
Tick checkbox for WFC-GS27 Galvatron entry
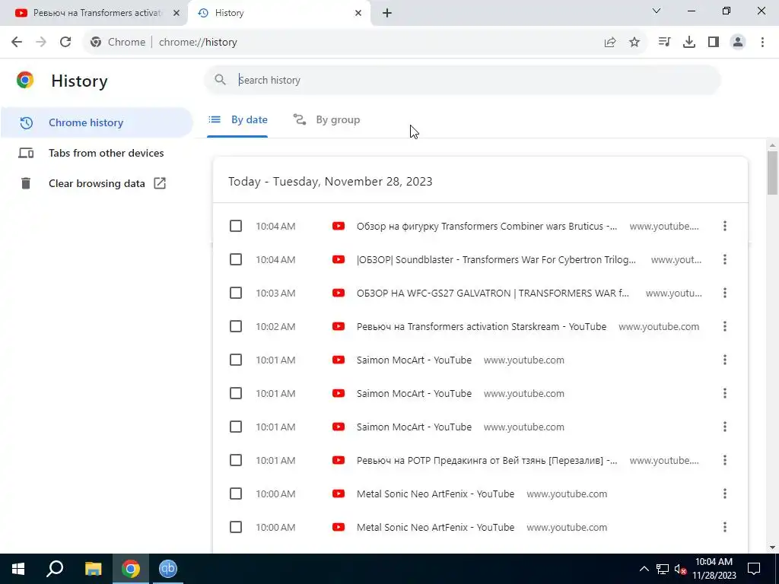click(236, 293)
